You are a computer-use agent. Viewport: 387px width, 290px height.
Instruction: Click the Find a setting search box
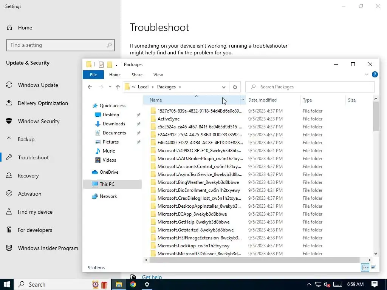60,45
